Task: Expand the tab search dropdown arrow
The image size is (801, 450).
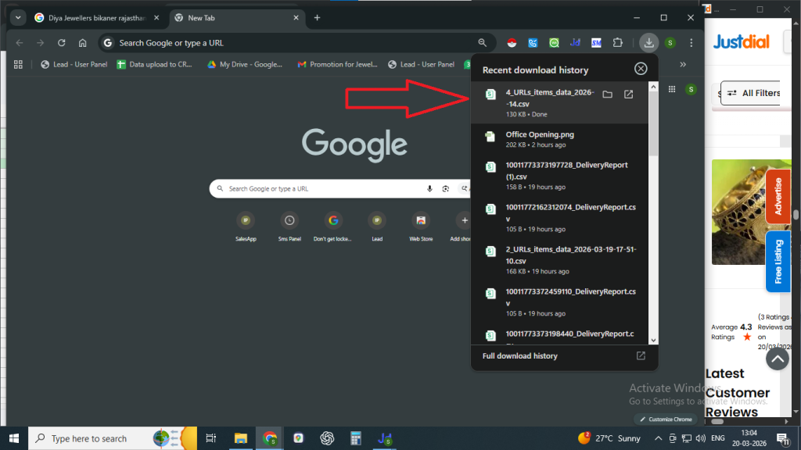Action: coord(18,17)
